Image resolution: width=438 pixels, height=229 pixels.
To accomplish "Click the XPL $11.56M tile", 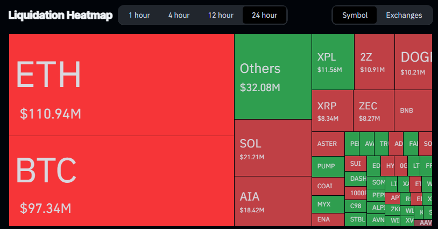I will [333, 62].
